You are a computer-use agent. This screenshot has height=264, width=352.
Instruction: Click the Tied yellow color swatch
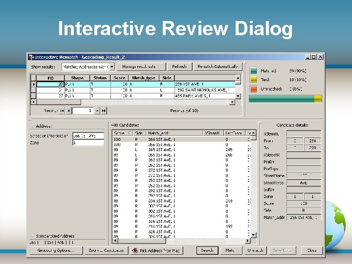point(253,80)
